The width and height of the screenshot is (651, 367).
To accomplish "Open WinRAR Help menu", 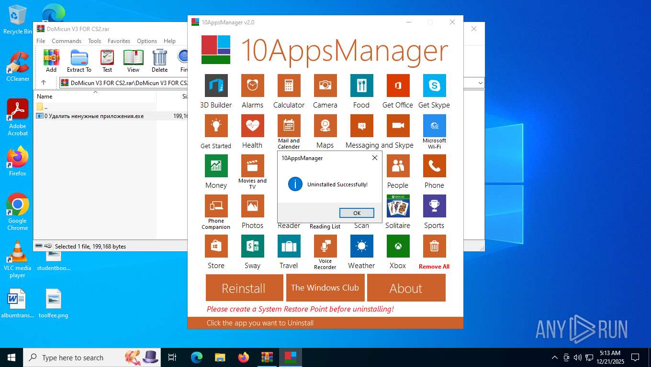I will pyautogui.click(x=169, y=41).
